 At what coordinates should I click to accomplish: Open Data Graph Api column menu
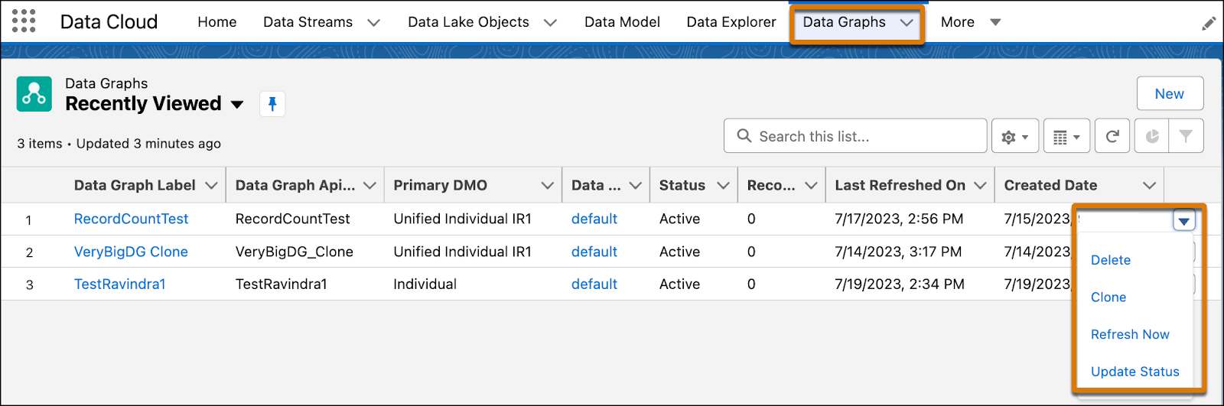pos(370,186)
